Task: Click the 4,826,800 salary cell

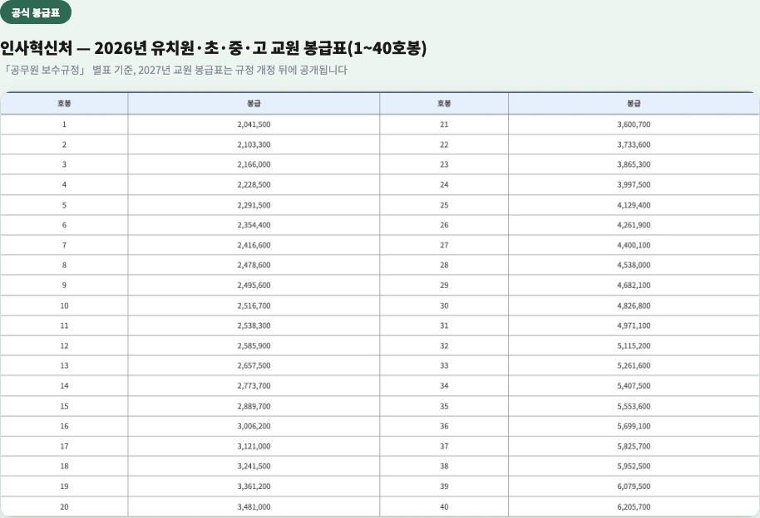Action: click(634, 306)
